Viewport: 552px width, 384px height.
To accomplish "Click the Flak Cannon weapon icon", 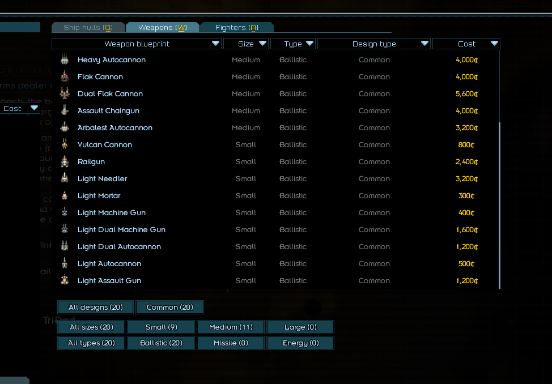I will pos(65,76).
